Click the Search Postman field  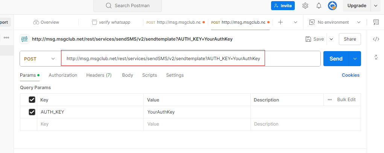coord(128,6)
